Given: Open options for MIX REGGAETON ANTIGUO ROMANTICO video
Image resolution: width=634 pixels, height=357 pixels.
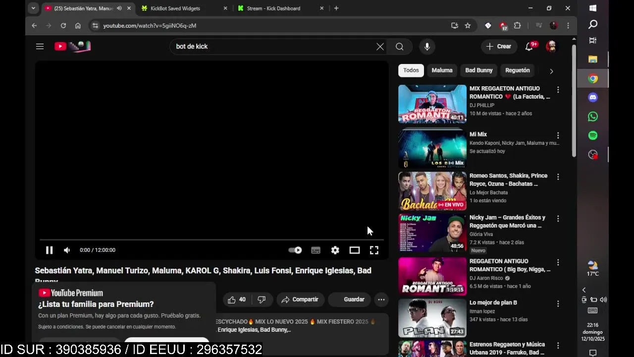Looking at the screenshot, I should tap(558, 90).
